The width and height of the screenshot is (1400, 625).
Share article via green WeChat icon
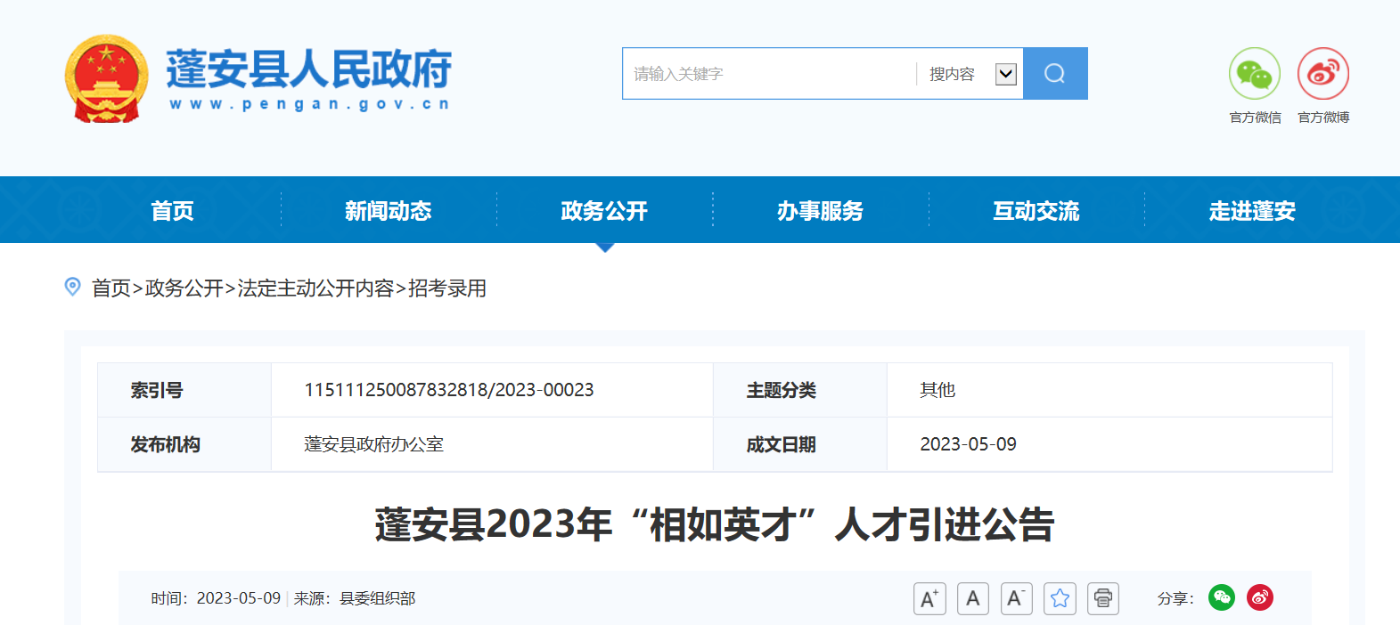click(x=1221, y=597)
